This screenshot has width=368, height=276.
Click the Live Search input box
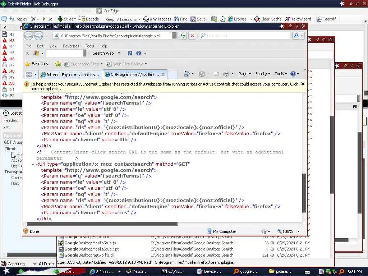tap(245, 36)
